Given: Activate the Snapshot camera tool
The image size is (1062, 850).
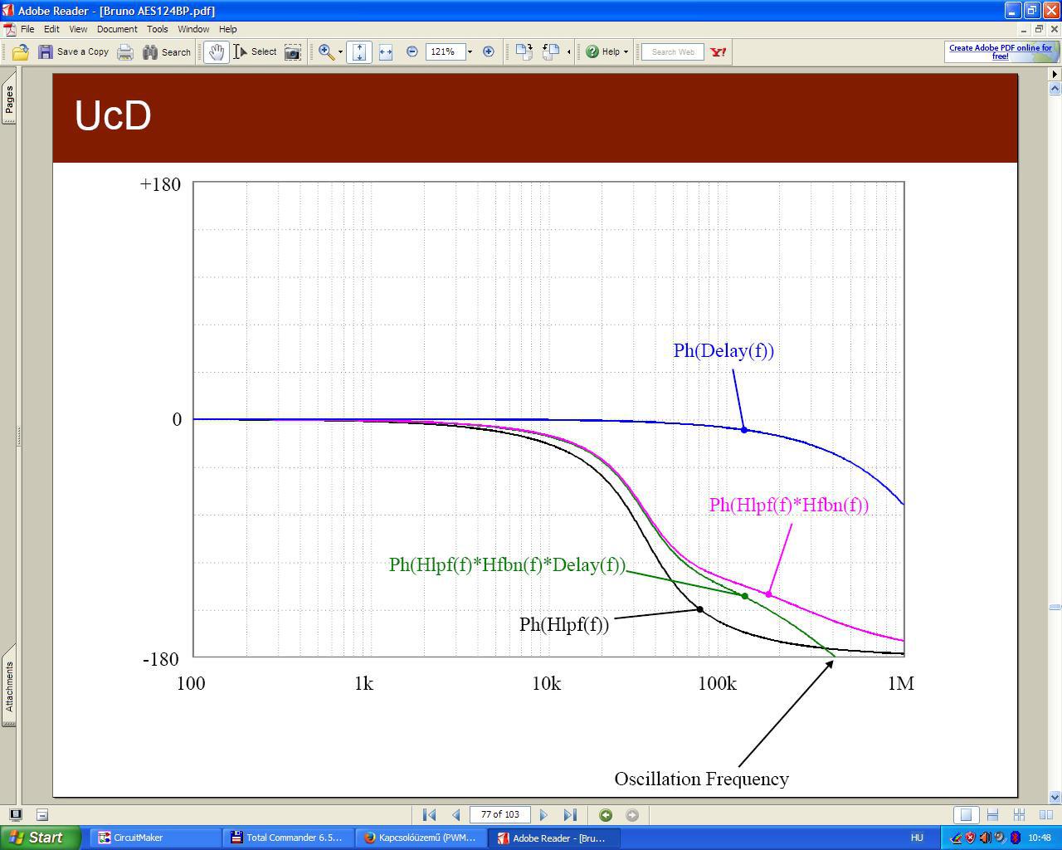Looking at the screenshot, I should point(293,52).
